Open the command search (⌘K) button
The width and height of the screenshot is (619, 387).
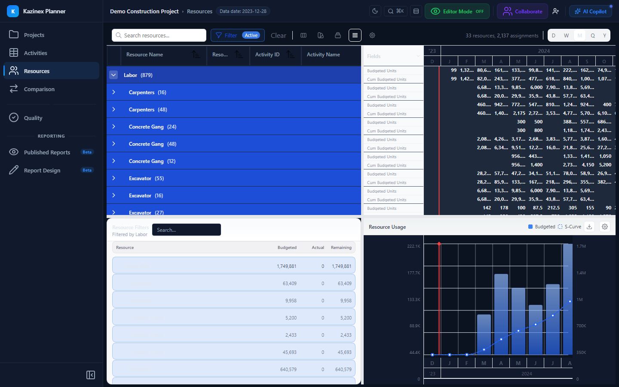396,11
